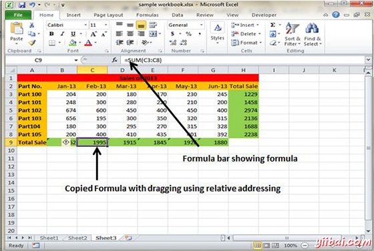
Task: Open the Developer tab
Action: click(264, 15)
